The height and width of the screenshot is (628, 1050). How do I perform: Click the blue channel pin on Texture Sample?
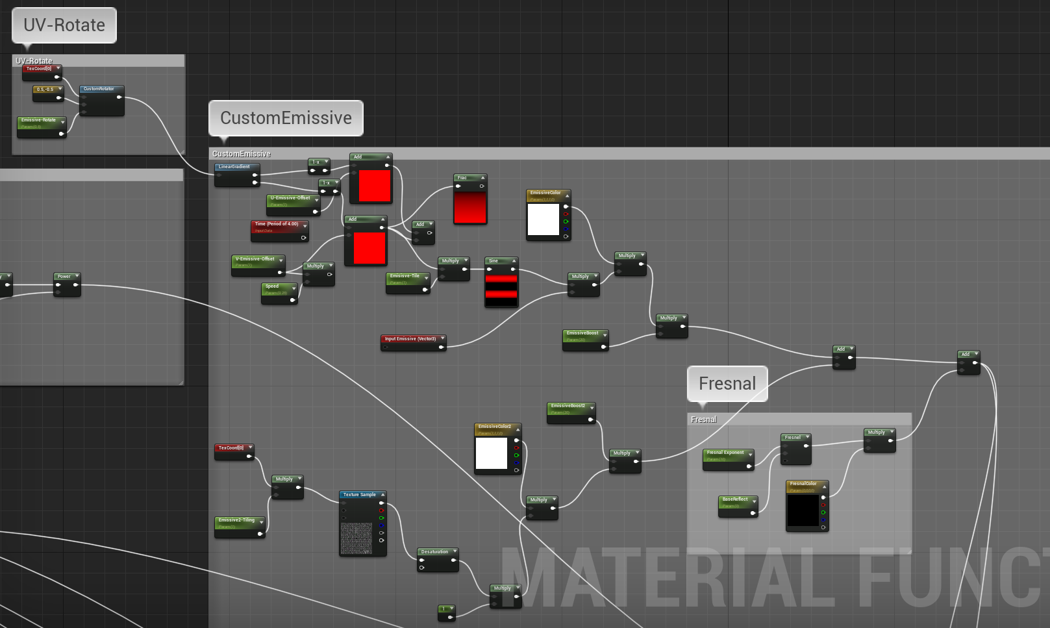[382, 525]
